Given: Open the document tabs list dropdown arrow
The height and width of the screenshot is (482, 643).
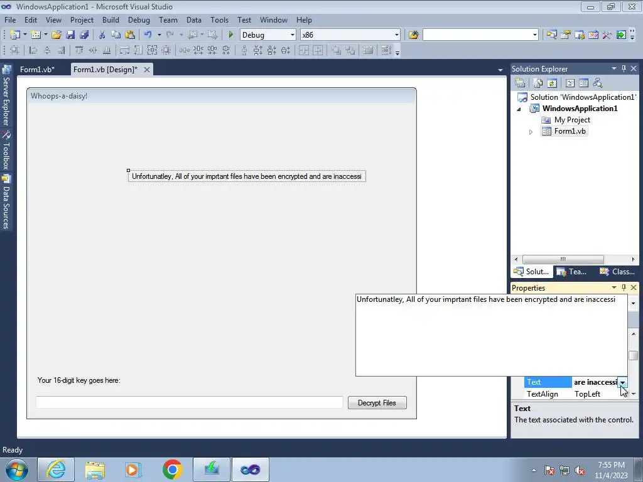Looking at the screenshot, I should click(500, 70).
